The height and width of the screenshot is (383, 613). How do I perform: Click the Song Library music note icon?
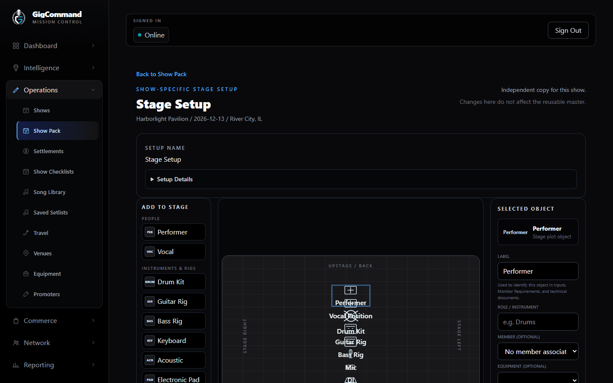click(26, 192)
